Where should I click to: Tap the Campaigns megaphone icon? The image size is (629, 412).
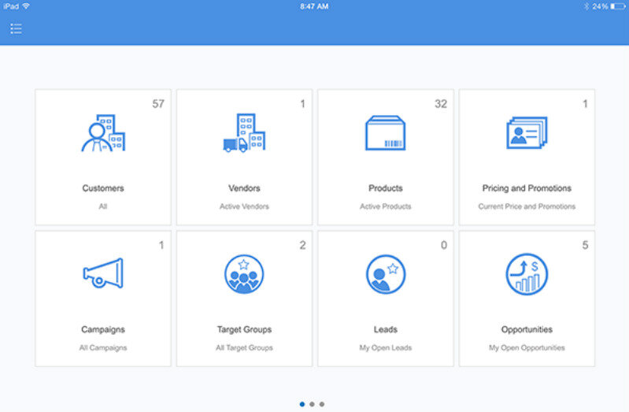coord(103,273)
